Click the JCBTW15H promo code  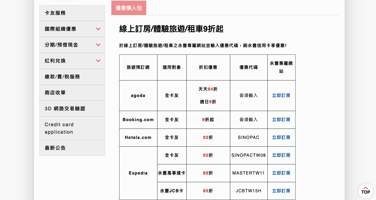pyautogui.click(x=249, y=191)
